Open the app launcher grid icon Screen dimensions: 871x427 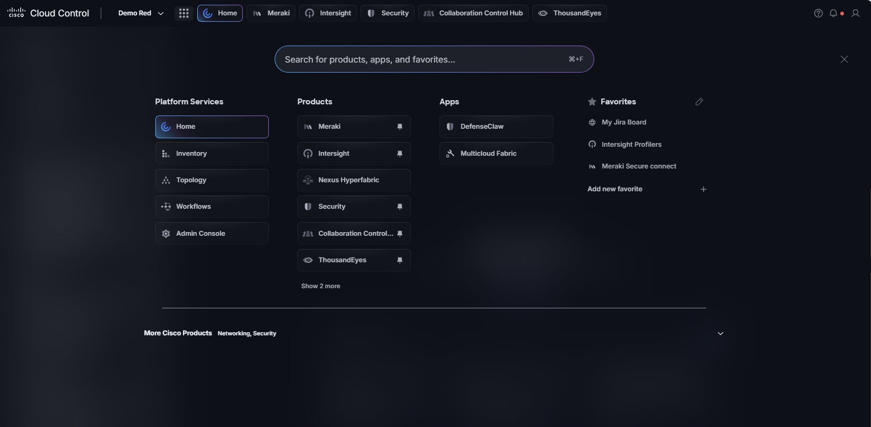[x=183, y=13]
